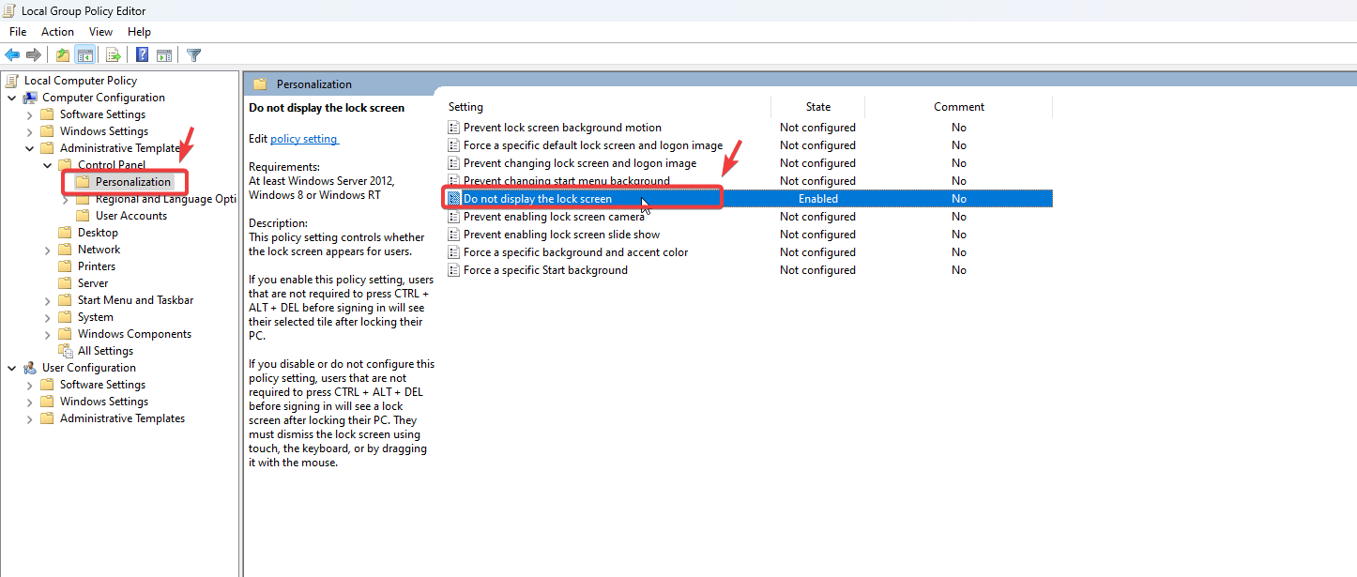1357x577 pixels.
Task: Click the blue Help question-mark icon
Action: tap(142, 55)
